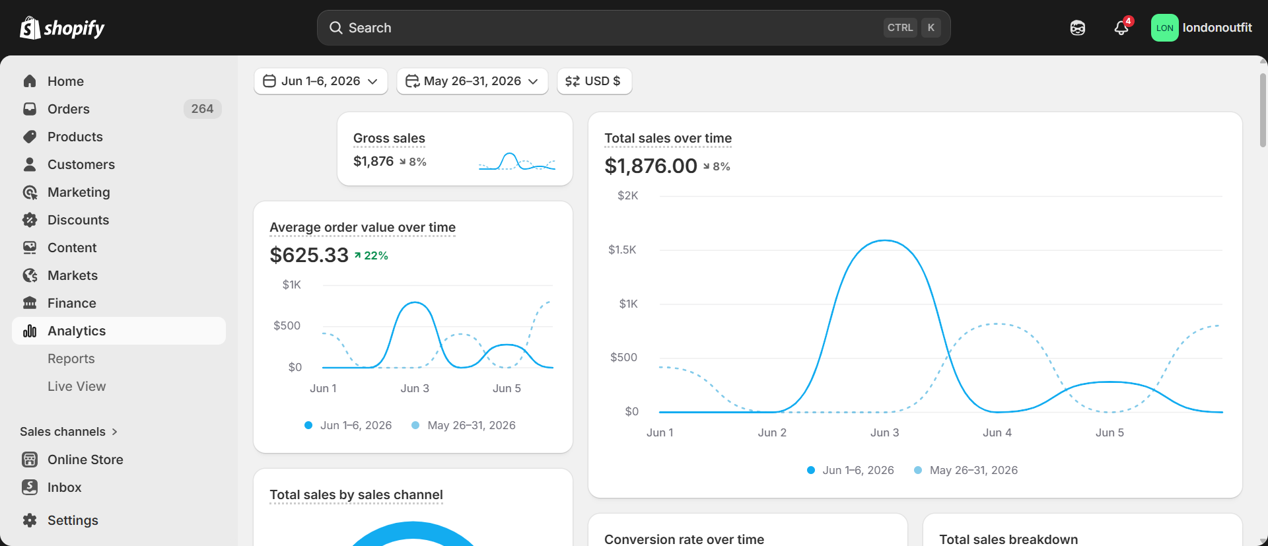Click Jun 1–6, 2026 legend in total sales chart
This screenshot has height=546, width=1268.
point(851,470)
